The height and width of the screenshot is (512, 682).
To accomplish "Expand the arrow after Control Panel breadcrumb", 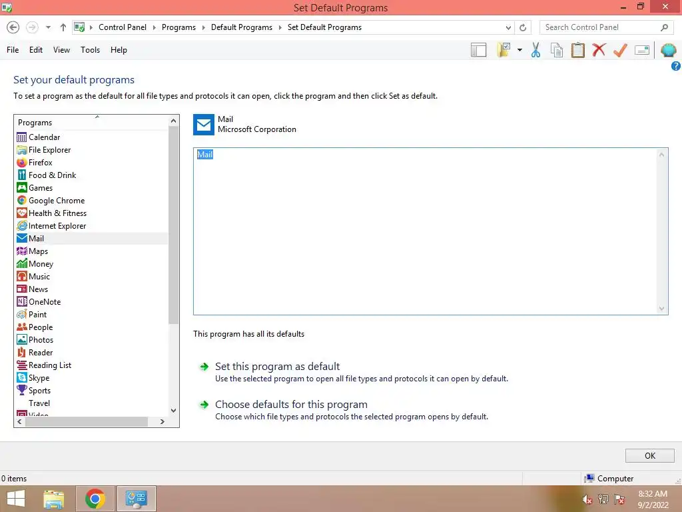I will point(154,27).
